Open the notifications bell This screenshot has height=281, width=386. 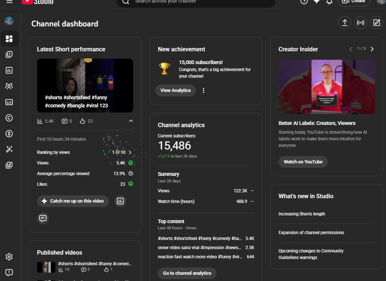tap(329, 1)
